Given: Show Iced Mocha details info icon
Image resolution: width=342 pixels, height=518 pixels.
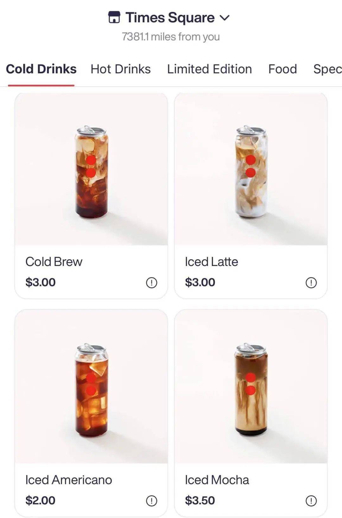Looking at the screenshot, I should (x=311, y=501).
